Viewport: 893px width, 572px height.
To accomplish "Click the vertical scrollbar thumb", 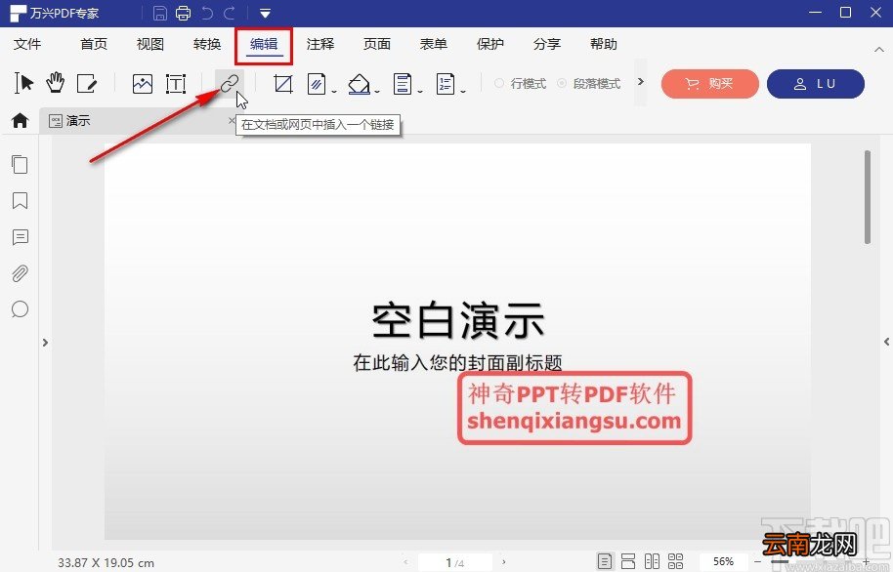I will pos(868,196).
